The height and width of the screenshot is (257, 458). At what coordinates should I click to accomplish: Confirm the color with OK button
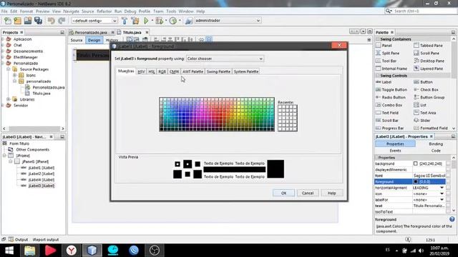[283, 193]
